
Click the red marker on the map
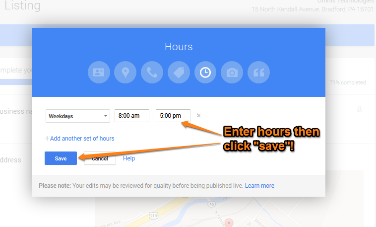pos(229,222)
